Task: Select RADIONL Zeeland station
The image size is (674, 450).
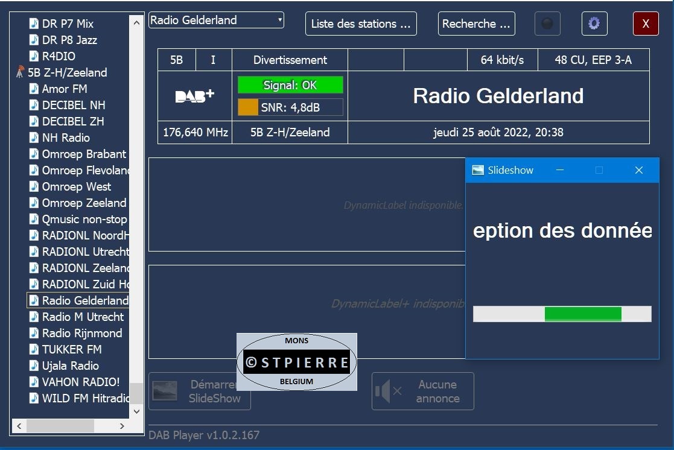Action: 85,268
